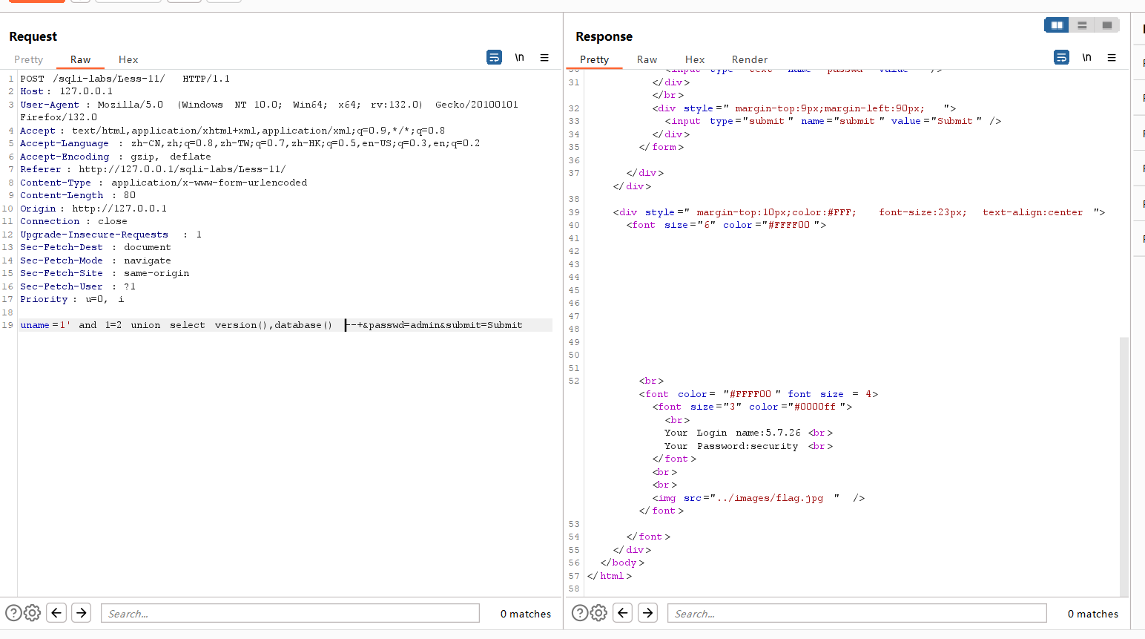1145x639 pixels.
Task: Go to previous match in Request search
Action: [56, 613]
